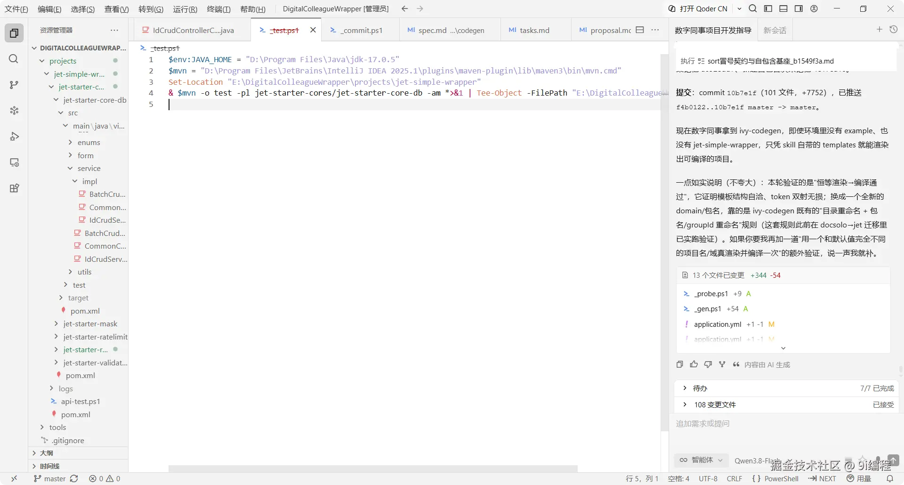Screen dimensions: 904x485
Task: Open the 运行(R) menu
Action: click(x=185, y=9)
